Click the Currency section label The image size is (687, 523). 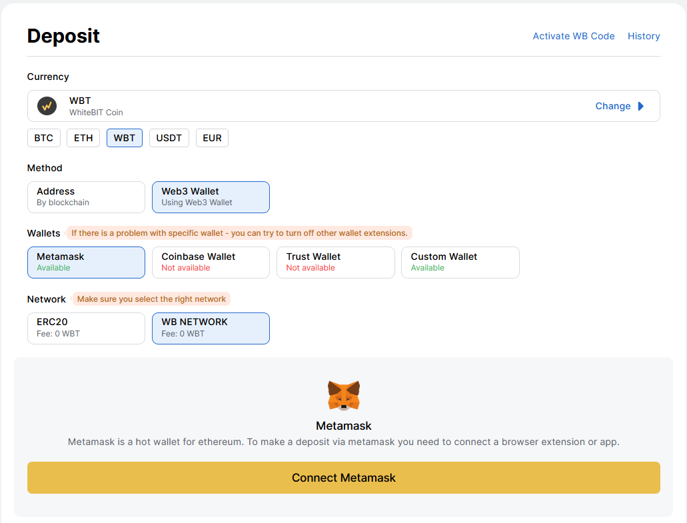tap(48, 77)
